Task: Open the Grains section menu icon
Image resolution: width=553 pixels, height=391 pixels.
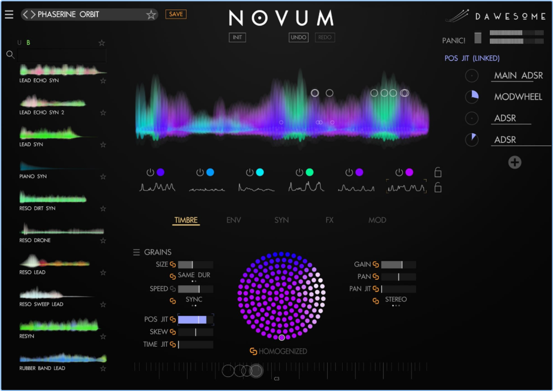Action: [137, 252]
